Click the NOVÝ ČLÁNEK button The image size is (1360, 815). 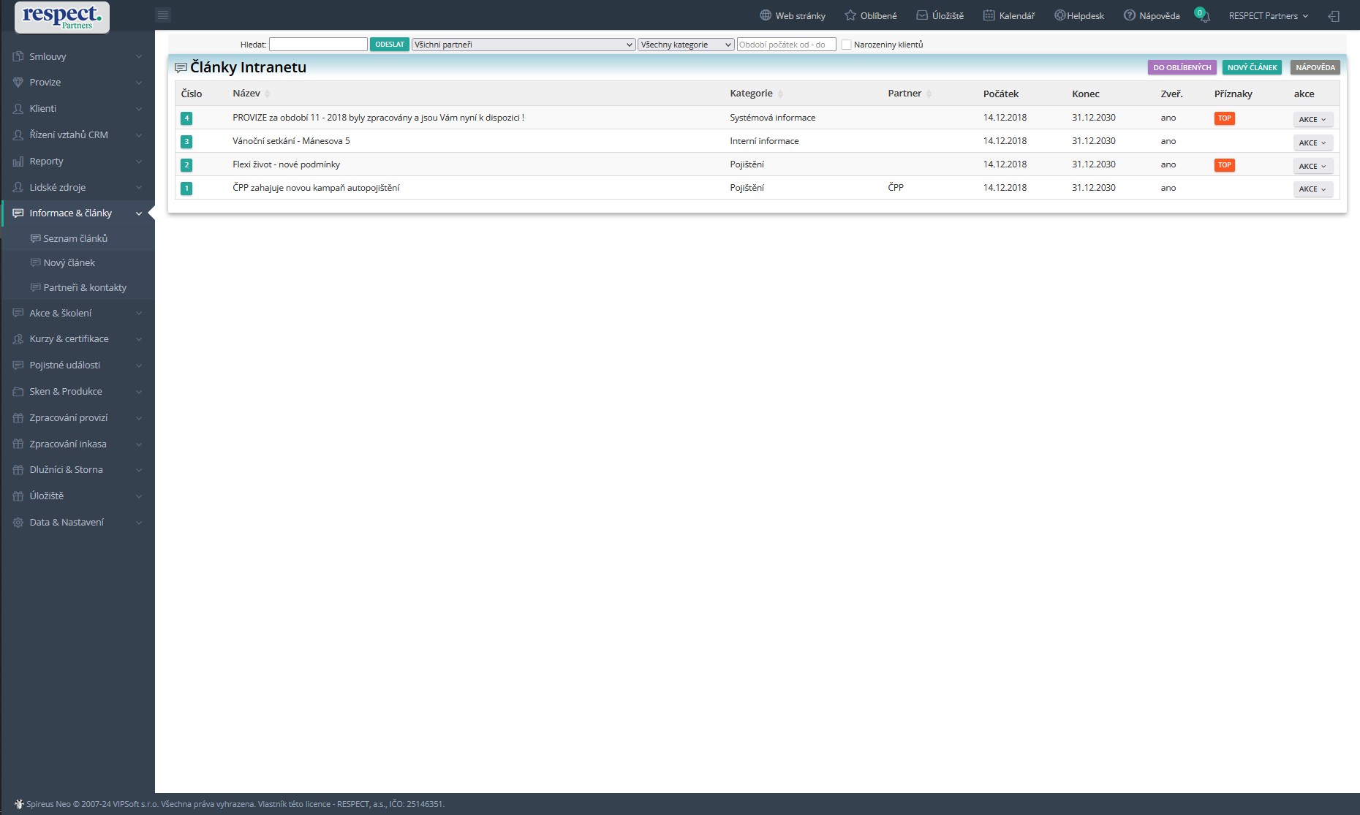1252,67
